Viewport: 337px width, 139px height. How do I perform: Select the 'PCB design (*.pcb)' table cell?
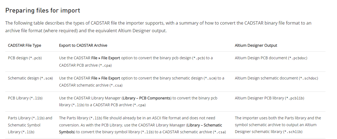coord(25,58)
